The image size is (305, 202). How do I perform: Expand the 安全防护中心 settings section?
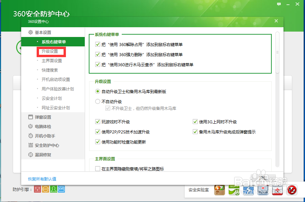47,145
